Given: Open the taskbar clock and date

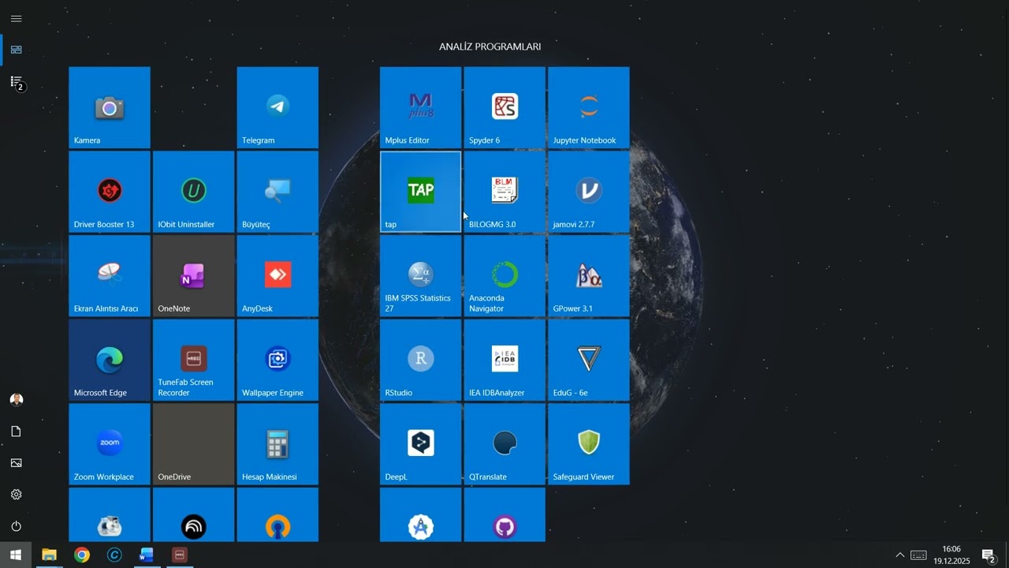Looking at the screenshot, I should click(951, 555).
